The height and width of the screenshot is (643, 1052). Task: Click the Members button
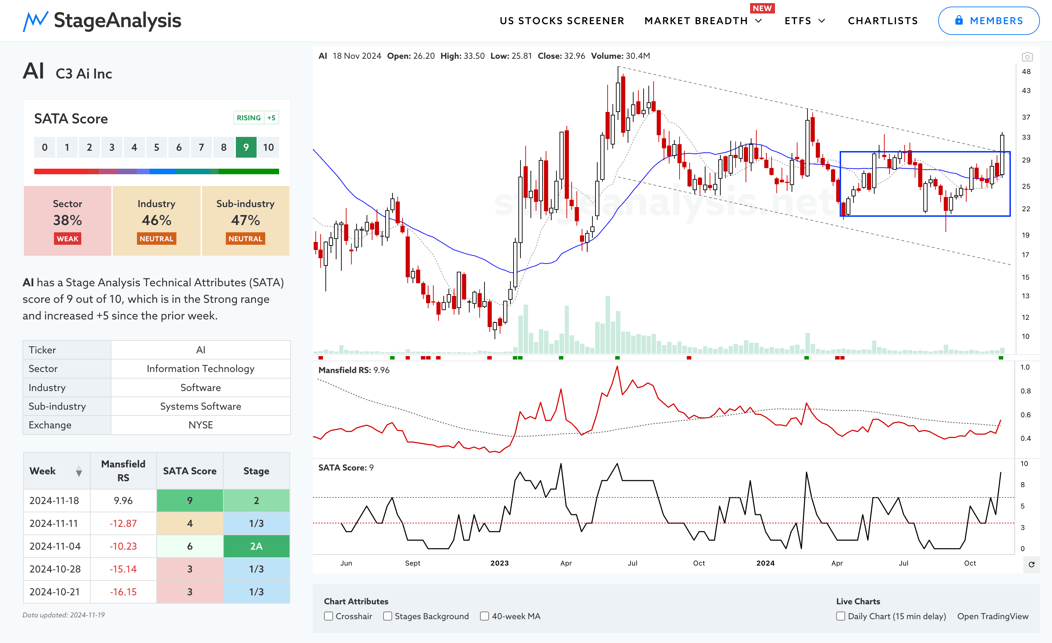click(x=988, y=20)
